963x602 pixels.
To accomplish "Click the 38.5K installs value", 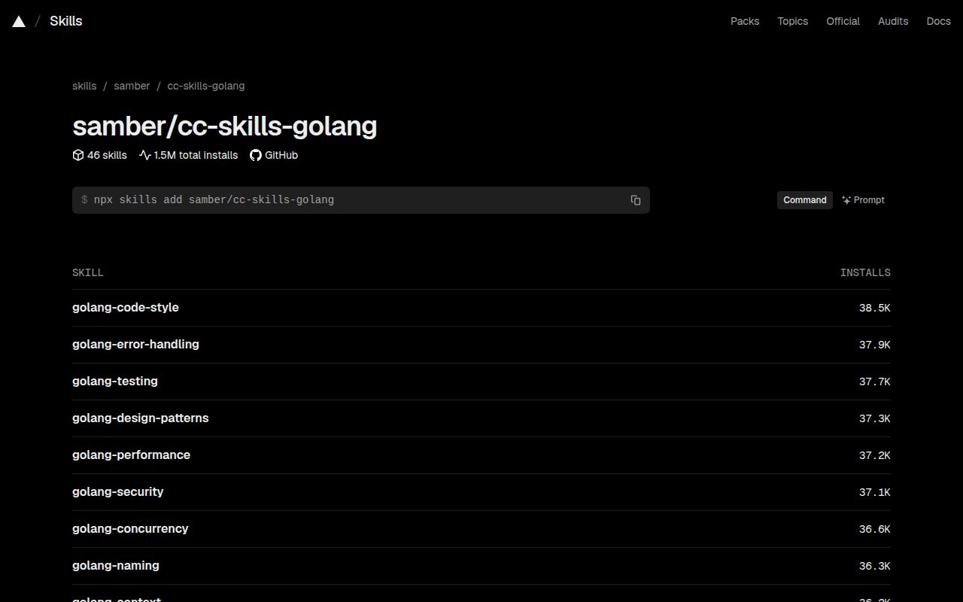I will click(x=875, y=308).
